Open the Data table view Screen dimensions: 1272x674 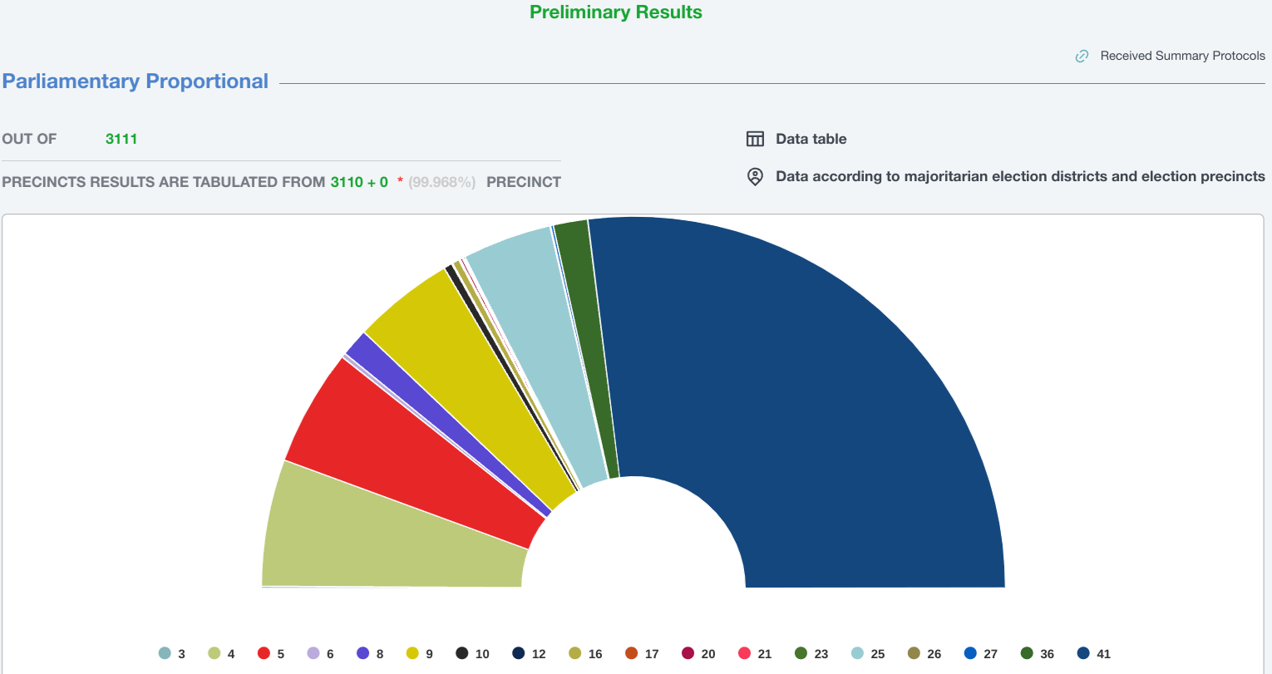tap(811, 139)
